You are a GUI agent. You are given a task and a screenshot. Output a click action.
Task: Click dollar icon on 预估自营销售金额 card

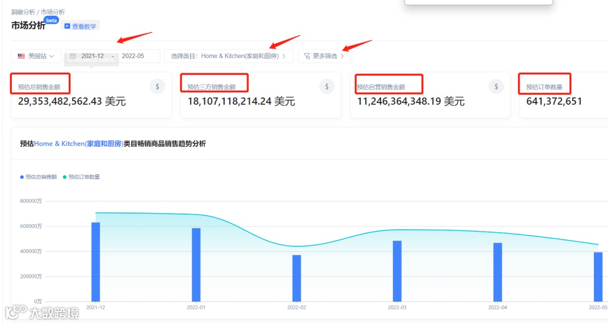(x=496, y=87)
